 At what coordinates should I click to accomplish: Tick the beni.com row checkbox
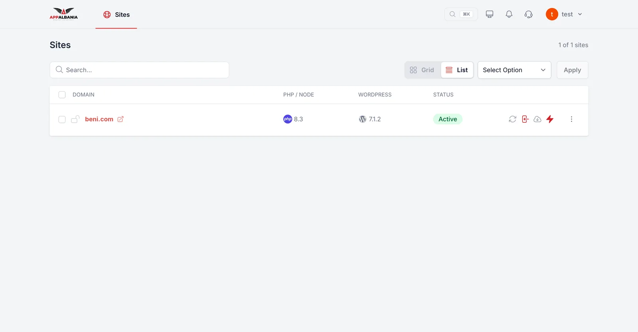62,120
